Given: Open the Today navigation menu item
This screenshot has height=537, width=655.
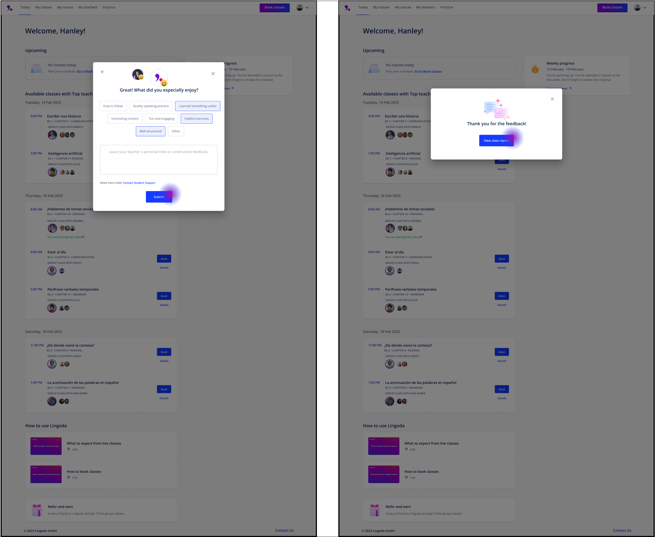Looking at the screenshot, I should point(25,7).
